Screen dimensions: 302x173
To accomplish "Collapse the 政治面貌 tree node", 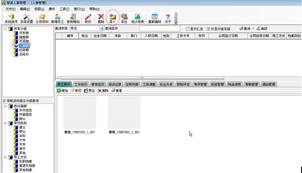I will pos(5,106).
